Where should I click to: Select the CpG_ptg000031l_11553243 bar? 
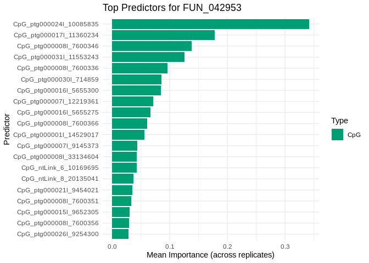pyautogui.click(x=148, y=57)
